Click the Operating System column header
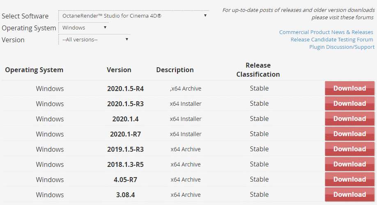The image size is (377, 205). pyautogui.click(x=34, y=70)
